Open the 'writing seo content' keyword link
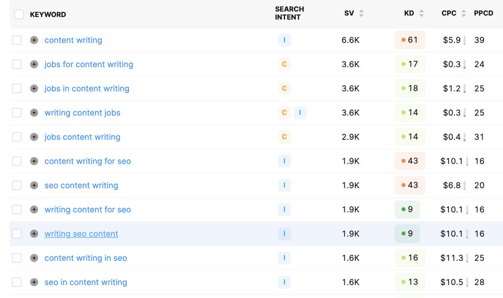Image resolution: width=503 pixels, height=298 pixels. [81, 234]
